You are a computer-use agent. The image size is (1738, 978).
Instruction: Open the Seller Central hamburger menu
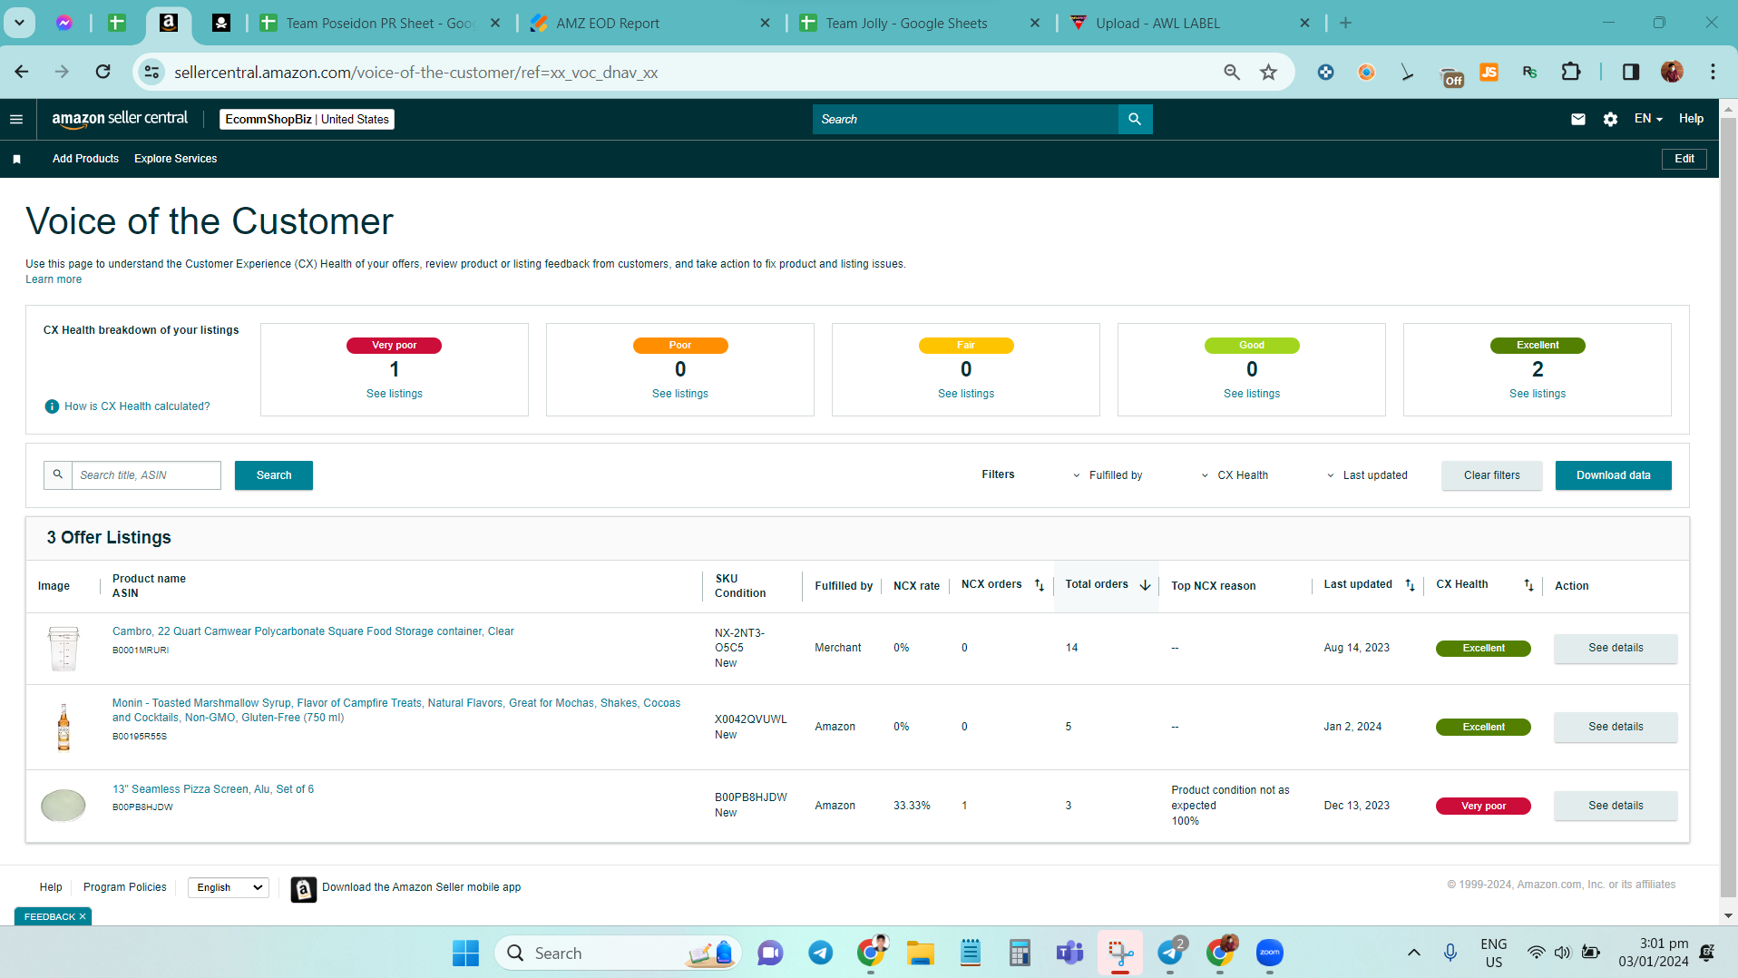point(16,119)
